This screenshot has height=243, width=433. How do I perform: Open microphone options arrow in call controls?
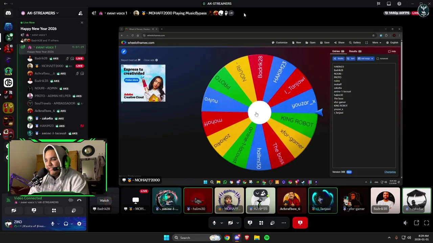click(x=222, y=223)
